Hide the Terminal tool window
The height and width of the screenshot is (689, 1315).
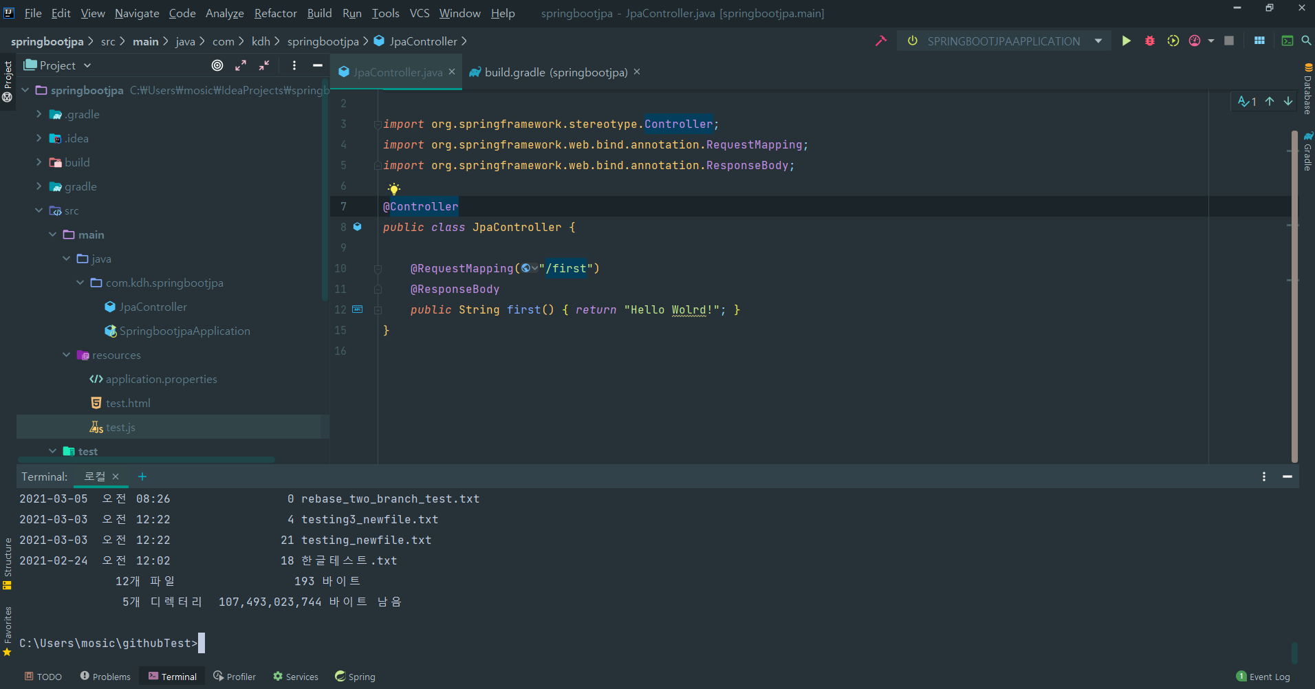coord(1287,477)
